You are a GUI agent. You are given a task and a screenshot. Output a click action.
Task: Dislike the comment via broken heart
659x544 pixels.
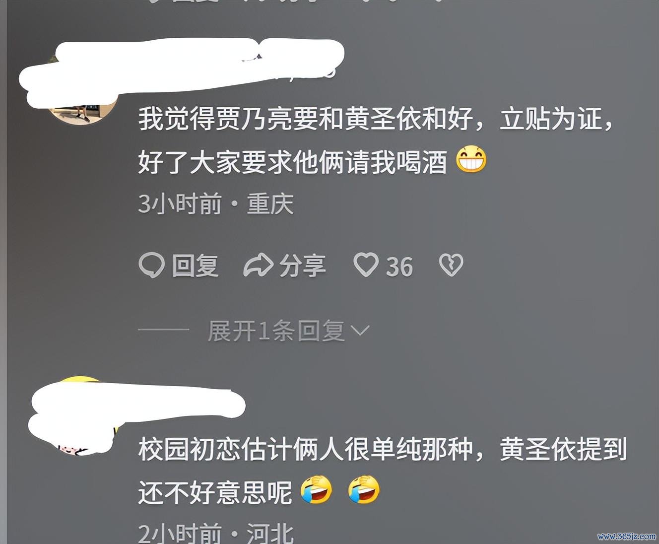coord(451,265)
